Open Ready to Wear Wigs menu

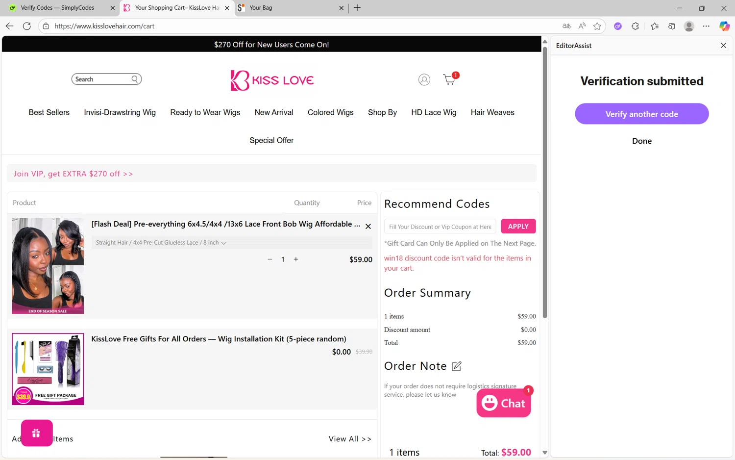205,112
